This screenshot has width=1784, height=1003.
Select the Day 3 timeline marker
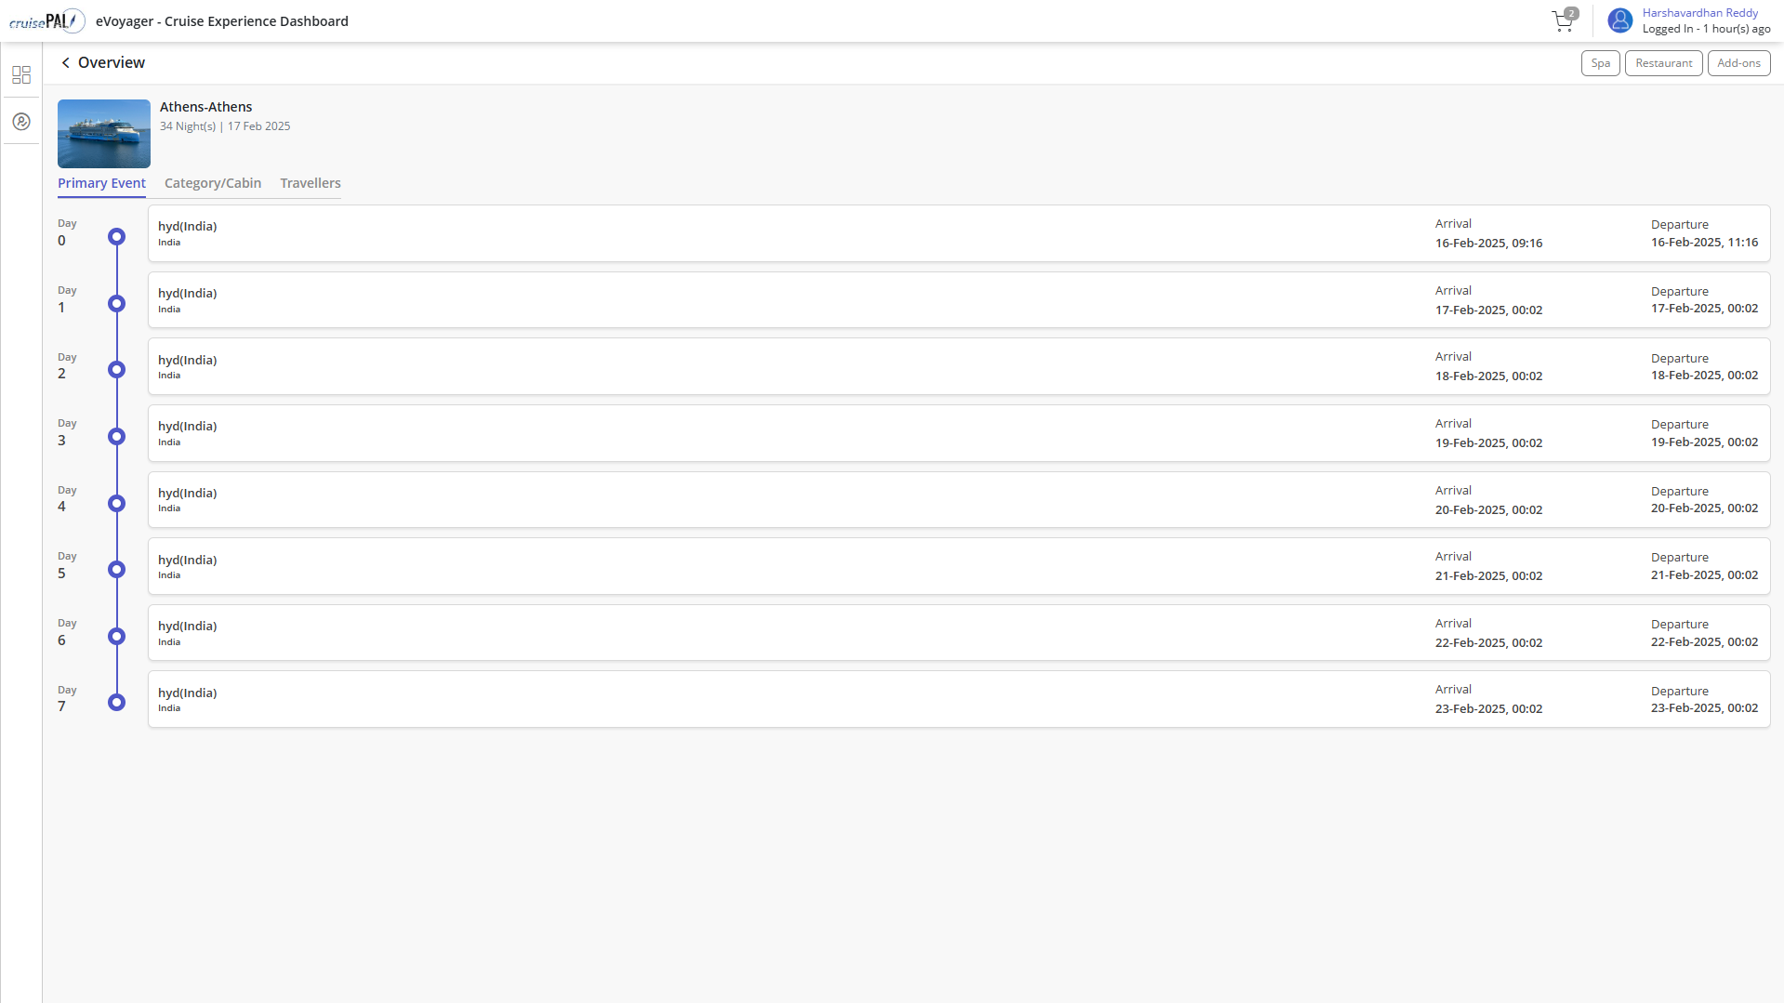coord(116,436)
